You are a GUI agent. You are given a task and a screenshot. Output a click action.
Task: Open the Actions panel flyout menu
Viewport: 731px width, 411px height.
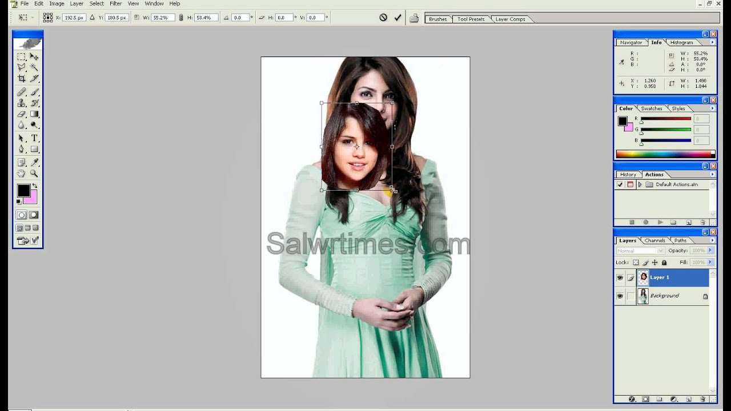(712, 175)
